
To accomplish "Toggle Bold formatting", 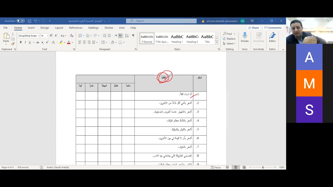I will pyautogui.click(x=21, y=42).
